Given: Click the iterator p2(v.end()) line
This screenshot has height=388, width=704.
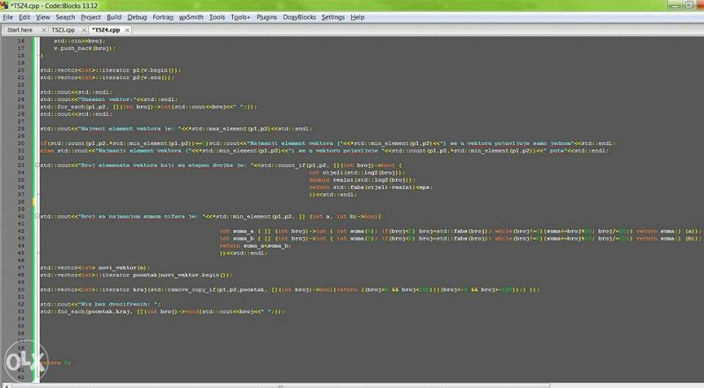Looking at the screenshot, I should coord(106,77).
